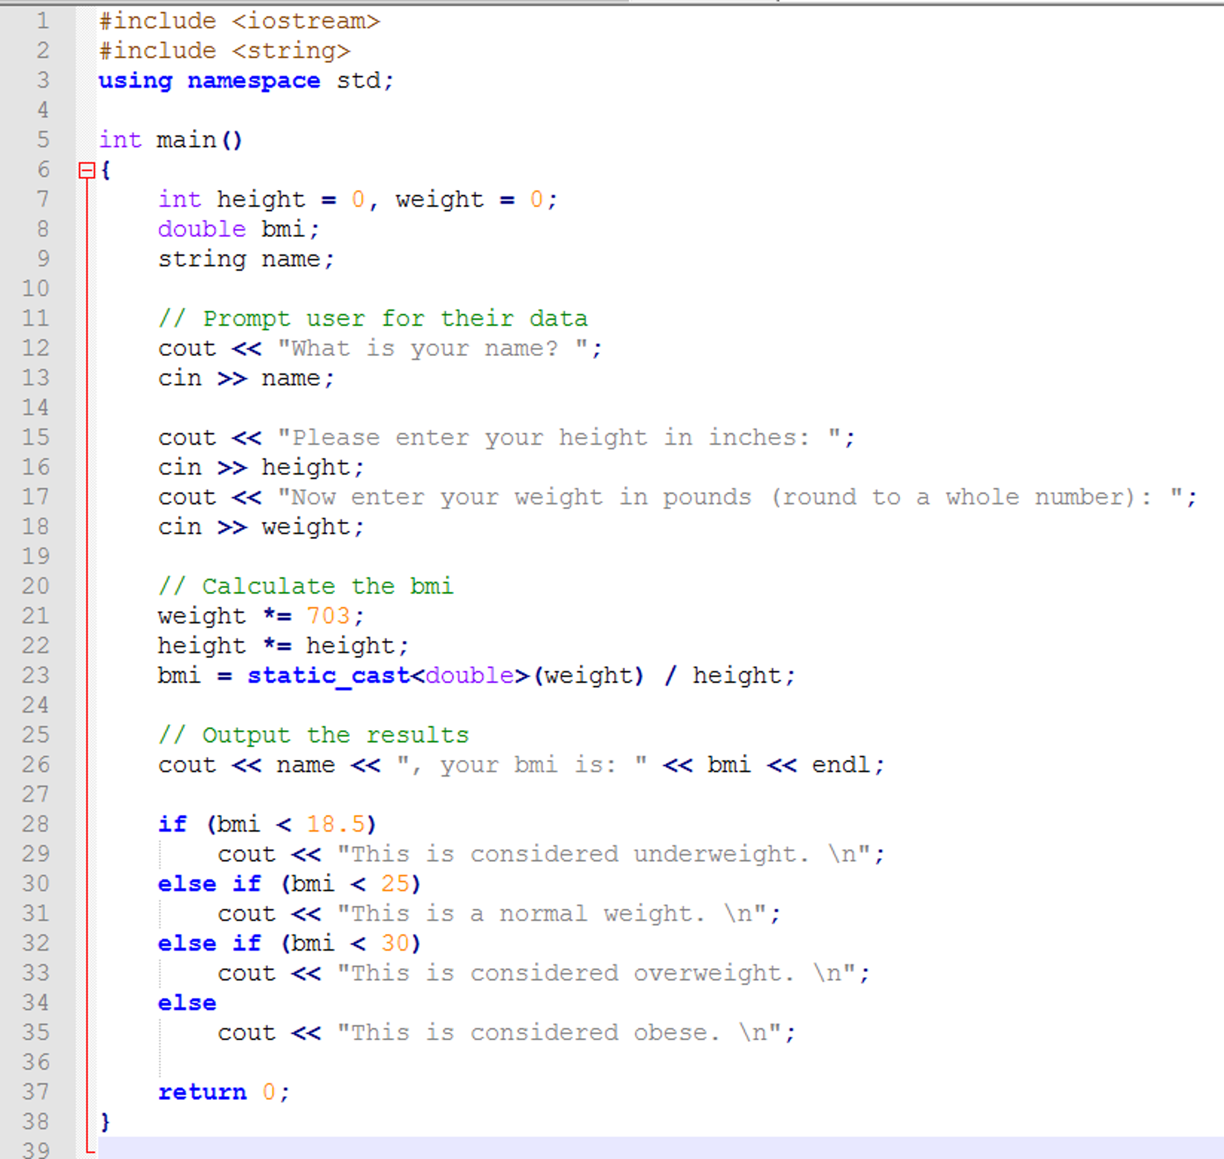Select the bmi < 18.5 condition
1224x1159 pixels.
pyautogui.click(x=290, y=823)
